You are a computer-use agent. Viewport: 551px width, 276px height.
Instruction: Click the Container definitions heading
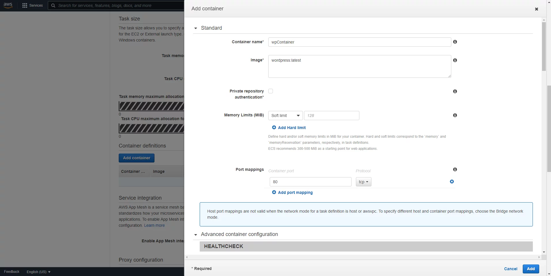pyautogui.click(x=142, y=146)
